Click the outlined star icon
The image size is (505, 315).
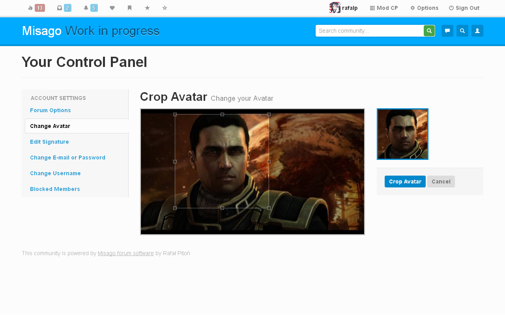pyautogui.click(x=165, y=8)
